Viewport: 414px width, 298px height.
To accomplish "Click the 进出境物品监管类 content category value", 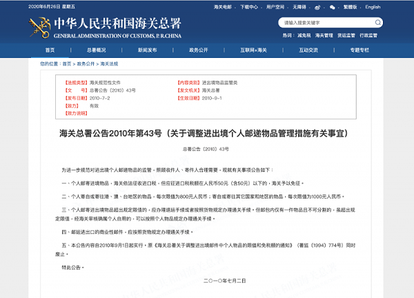I will click(219, 83).
